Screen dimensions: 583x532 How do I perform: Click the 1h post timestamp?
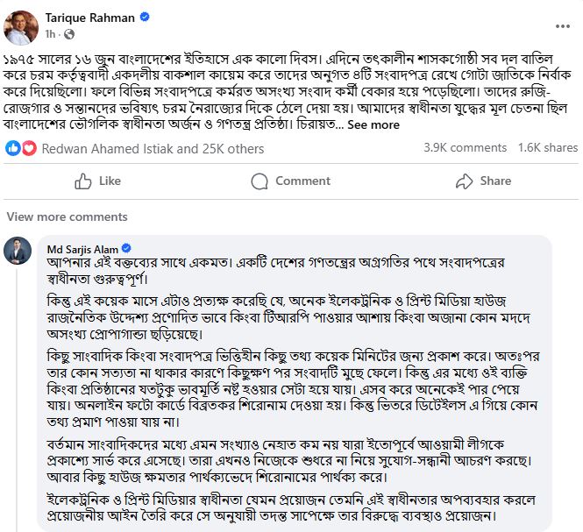[x=50, y=34]
